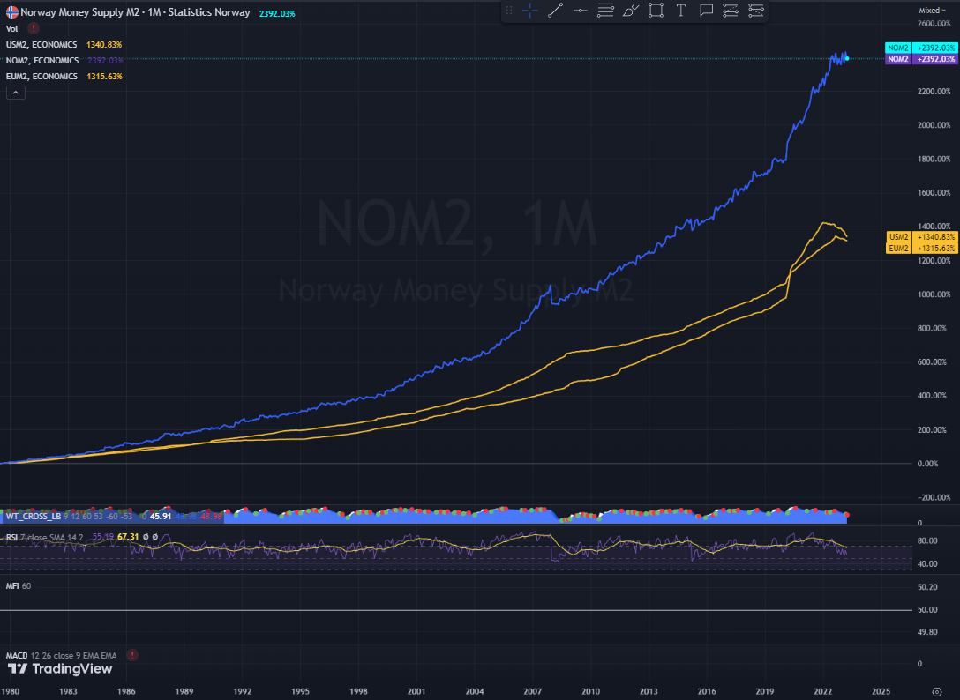
Task: Click the 45.91 WT_CROSS_LB value
Action: (161, 517)
